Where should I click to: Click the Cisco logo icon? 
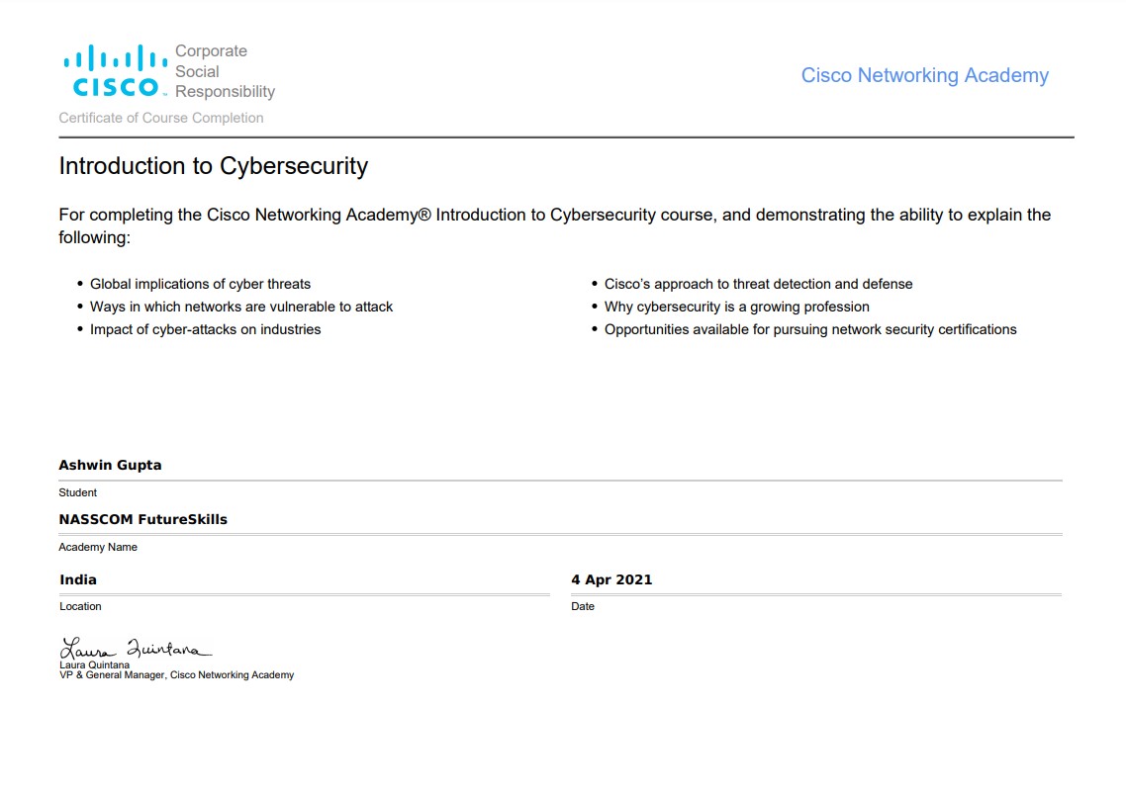[116, 70]
